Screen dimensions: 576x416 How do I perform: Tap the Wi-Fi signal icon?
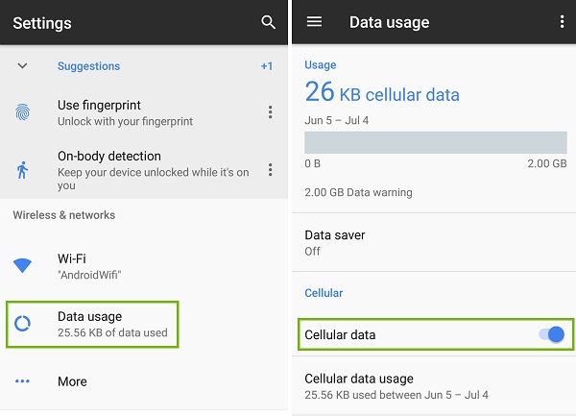pyautogui.click(x=22, y=265)
